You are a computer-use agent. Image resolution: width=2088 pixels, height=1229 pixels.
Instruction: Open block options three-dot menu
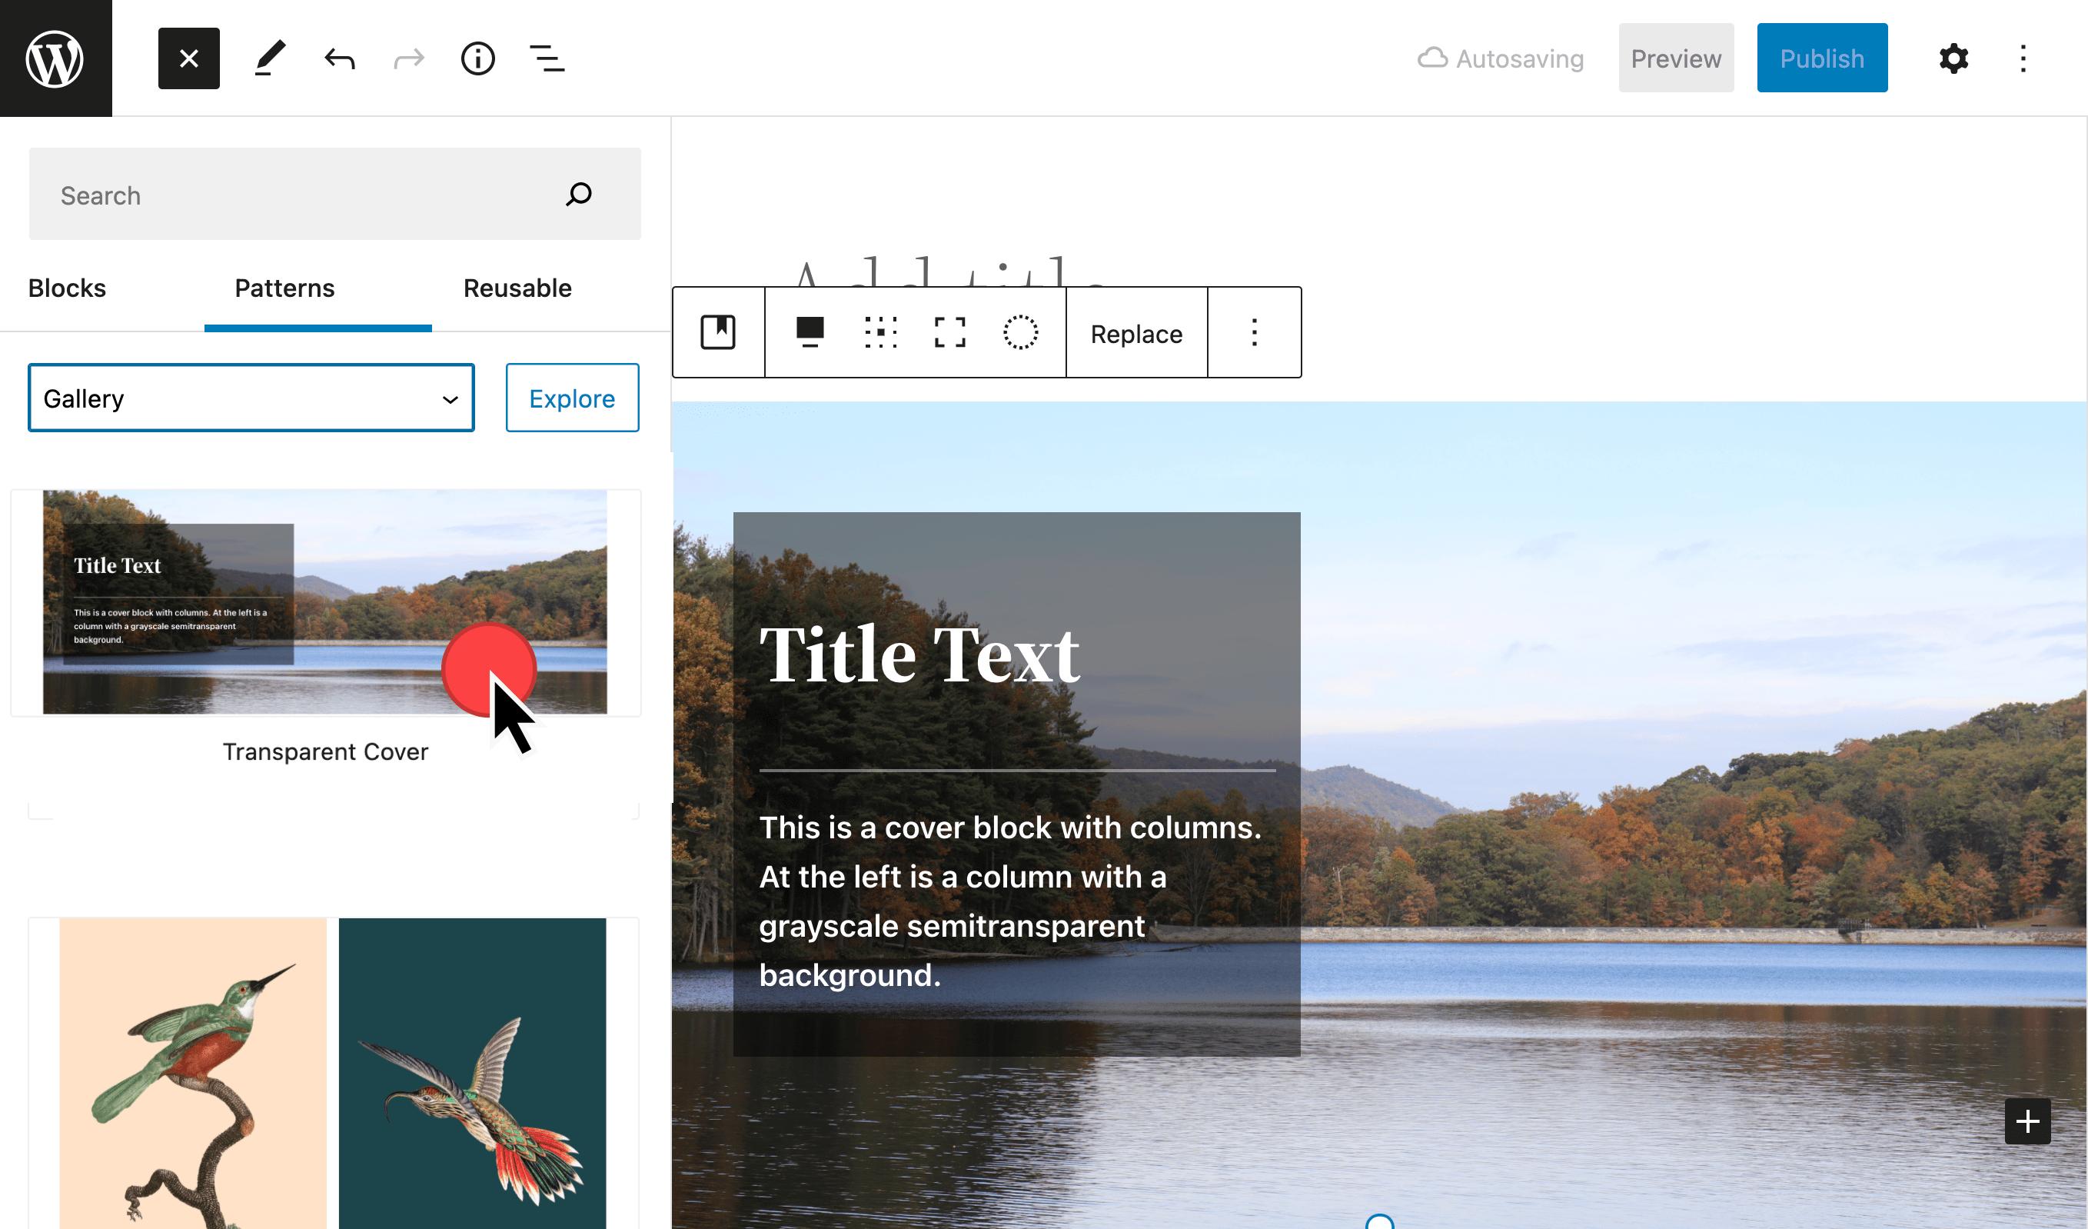[x=1254, y=332]
